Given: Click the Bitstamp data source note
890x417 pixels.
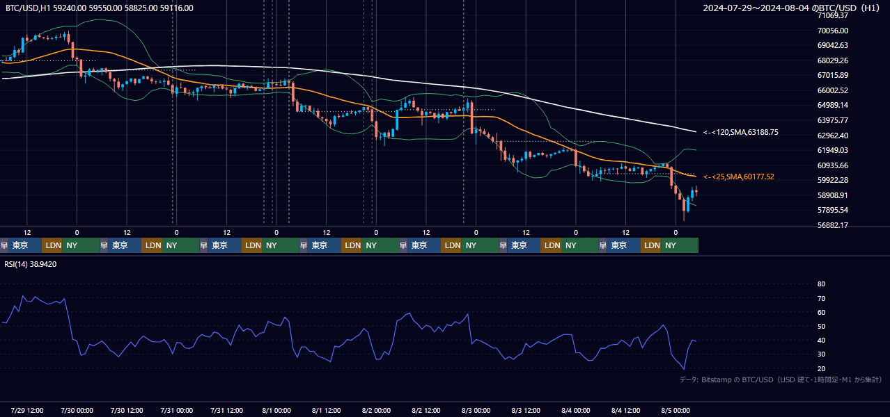Looking at the screenshot, I should tap(781, 379).
